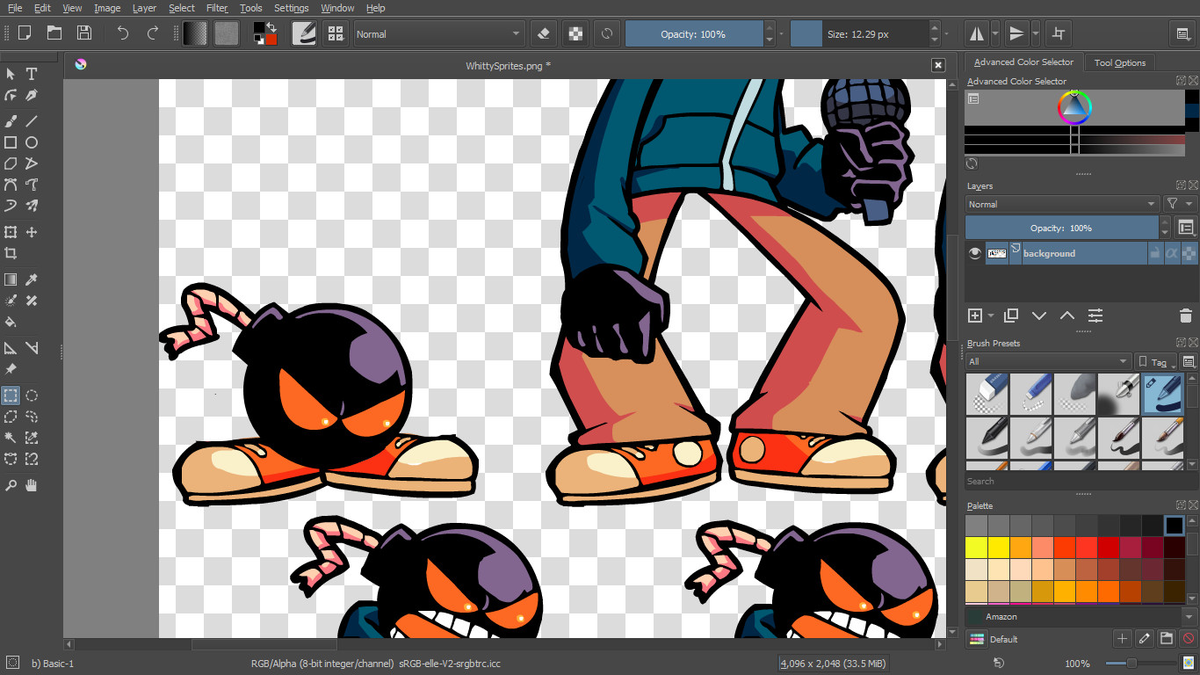
Task: Open the layer filter funnel dropdown
Action: click(1180, 204)
